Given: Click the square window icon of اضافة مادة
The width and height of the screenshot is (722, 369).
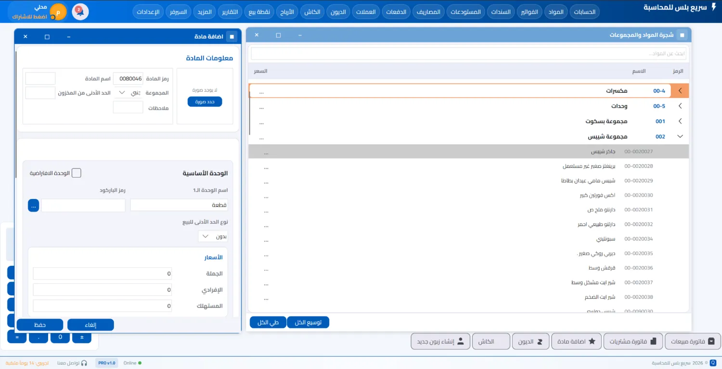Looking at the screenshot, I should 232,37.
